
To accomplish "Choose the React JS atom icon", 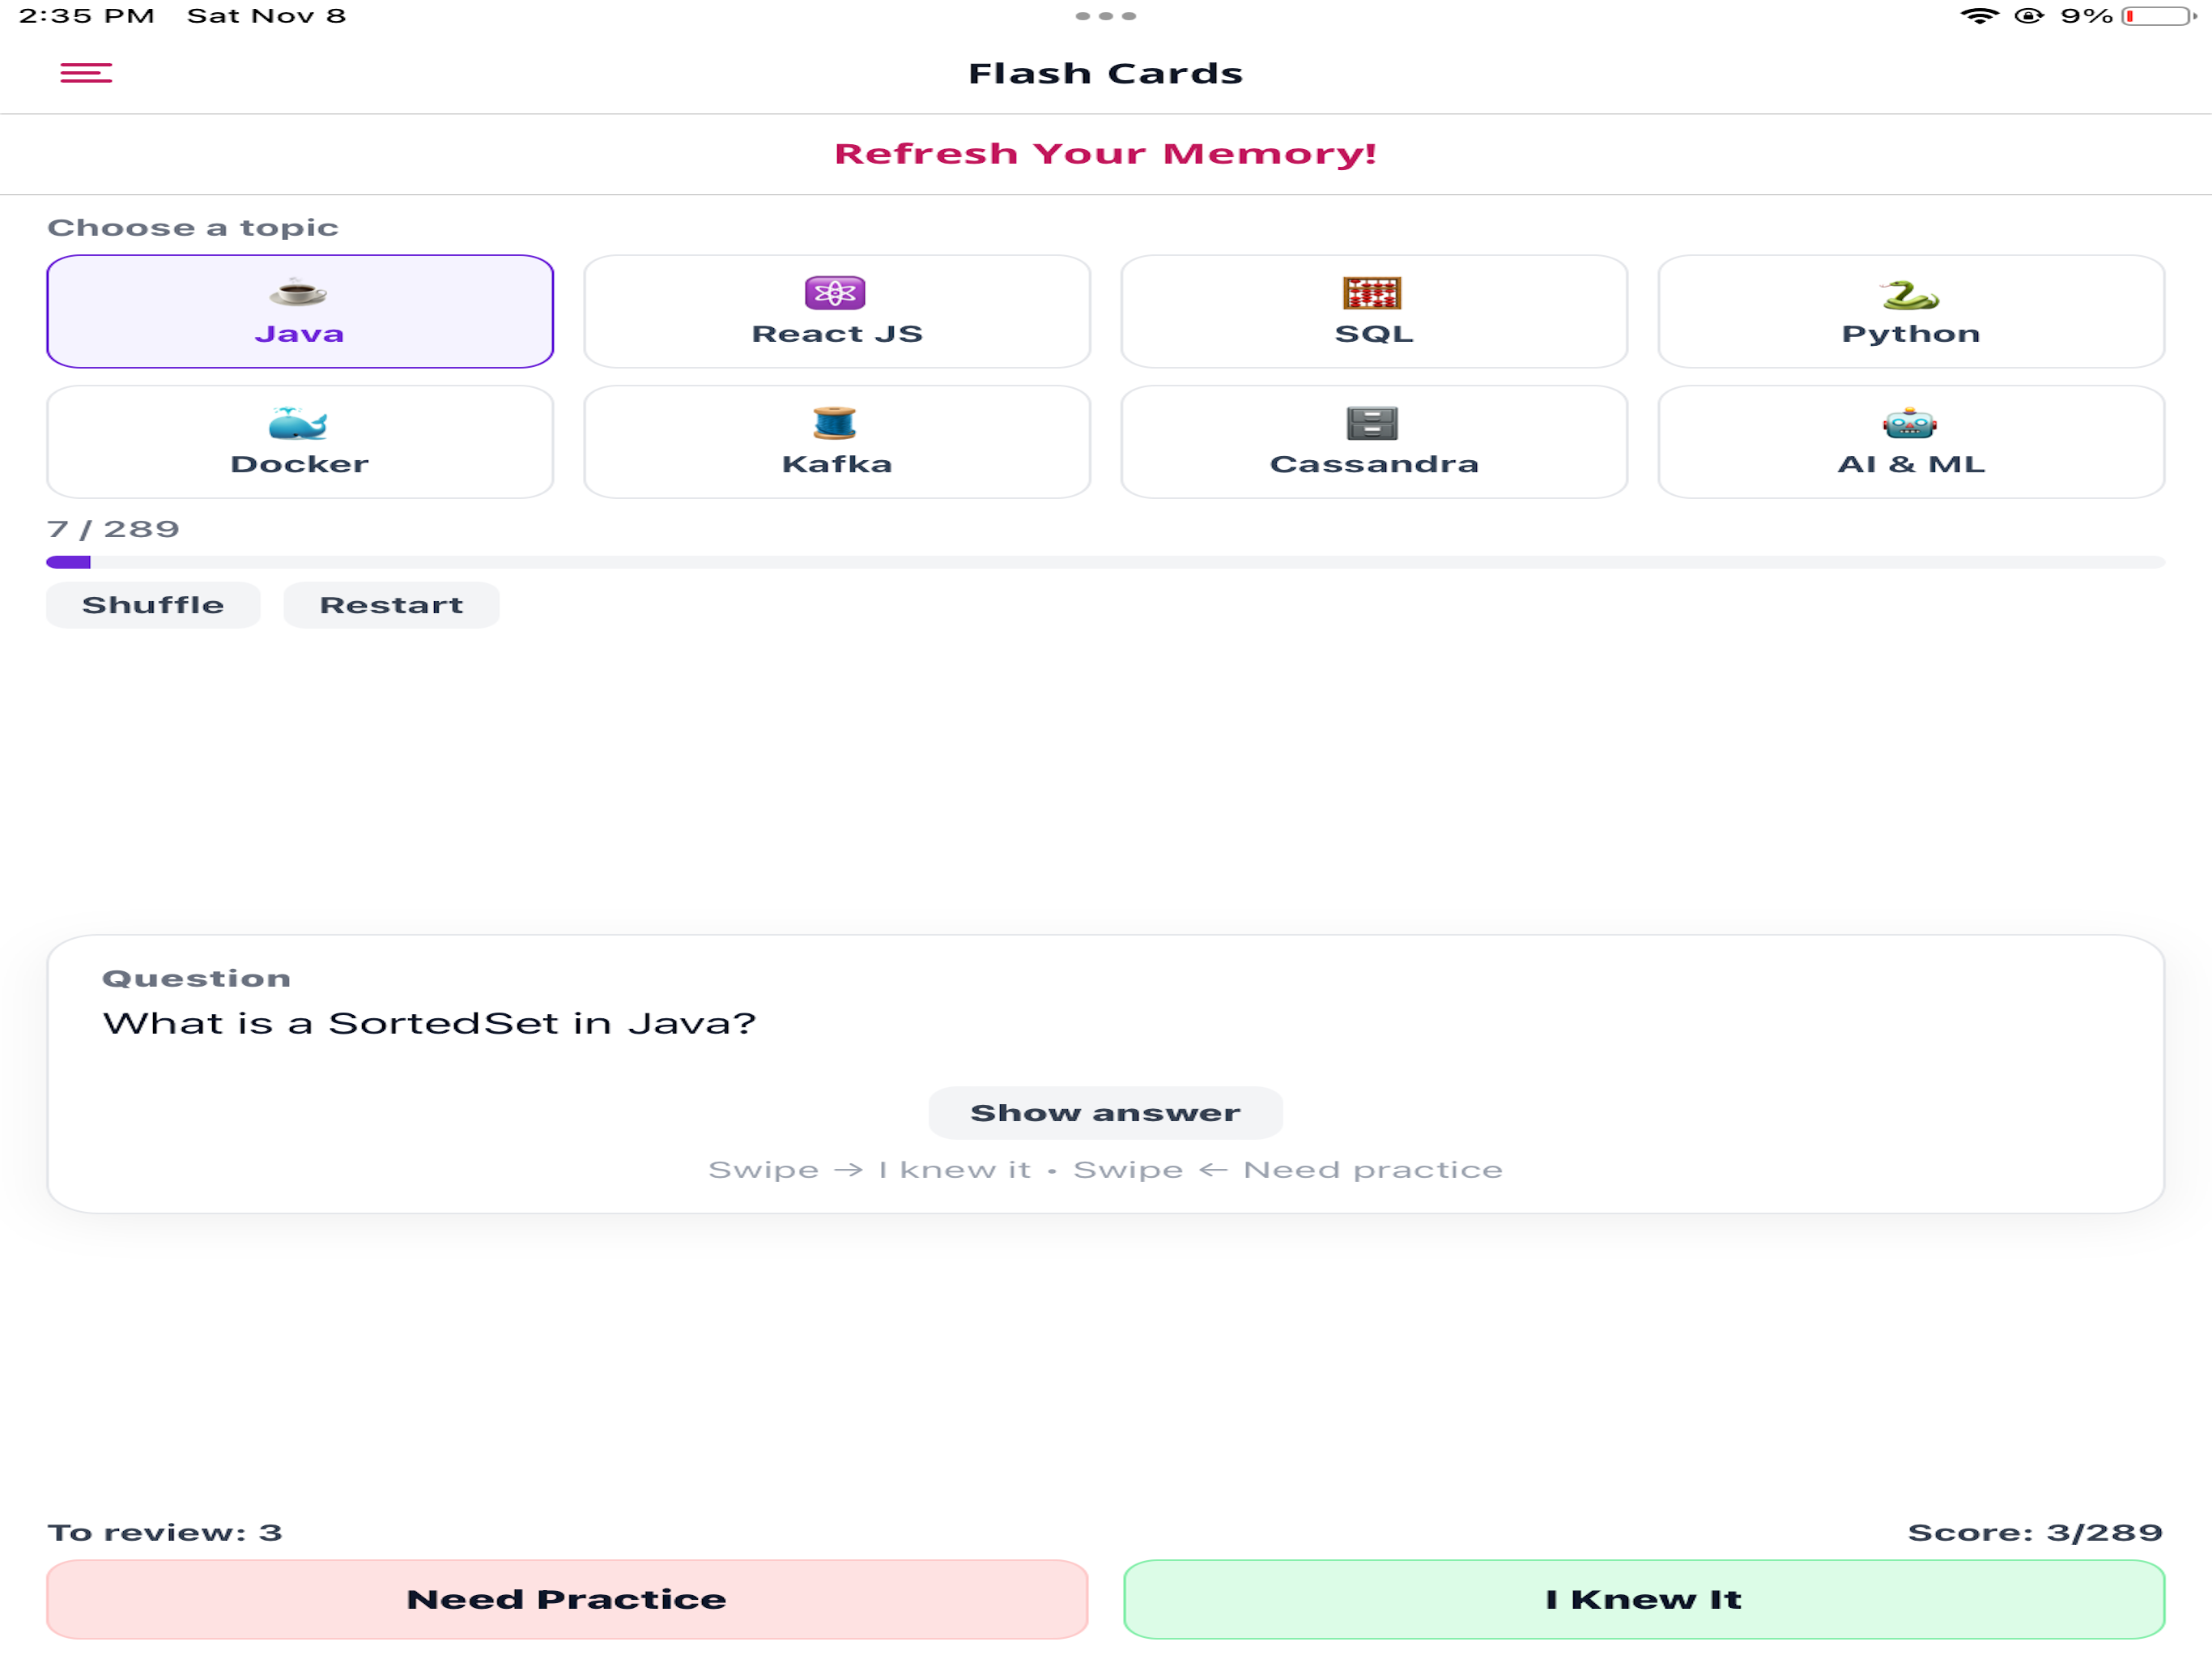I will click(x=835, y=293).
